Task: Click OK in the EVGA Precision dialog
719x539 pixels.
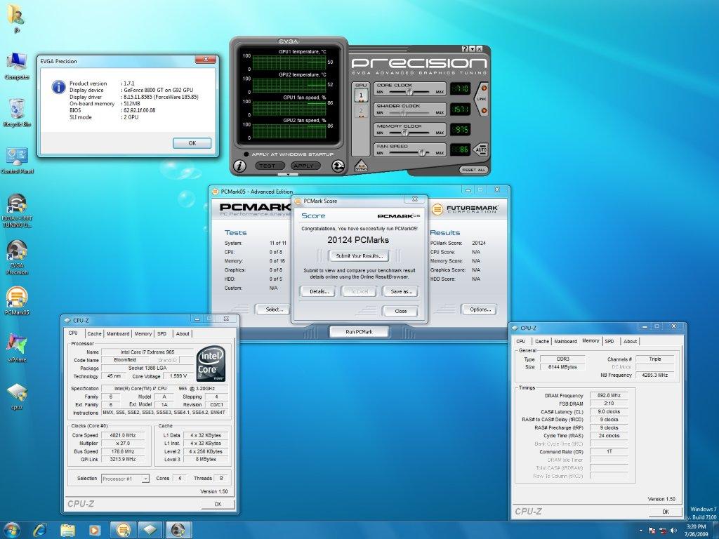Action: point(192,143)
